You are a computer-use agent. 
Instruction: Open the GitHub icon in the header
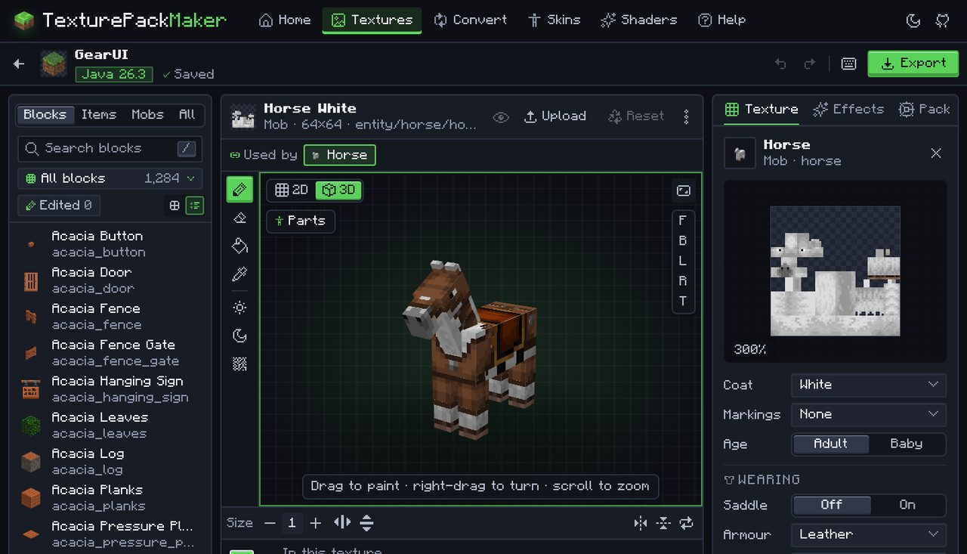point(942,20)
